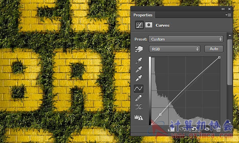Click the upper-right curve control point
Viewport: 239px width, 143px height.
(219, 57)
